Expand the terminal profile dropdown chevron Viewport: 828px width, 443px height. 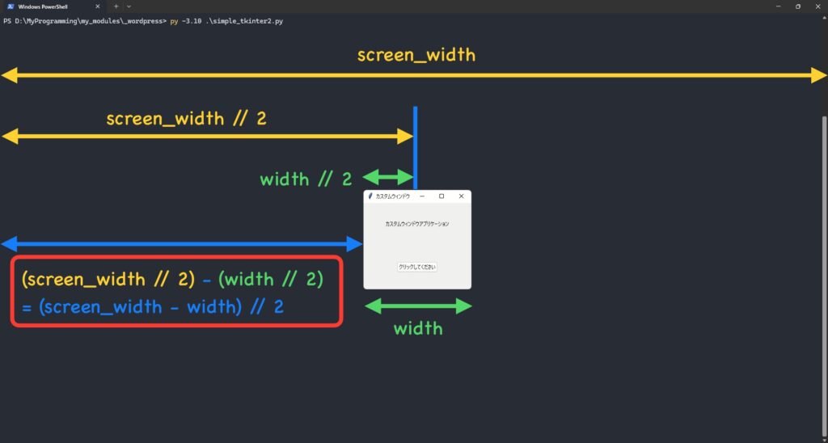click(x=129, y=6)
